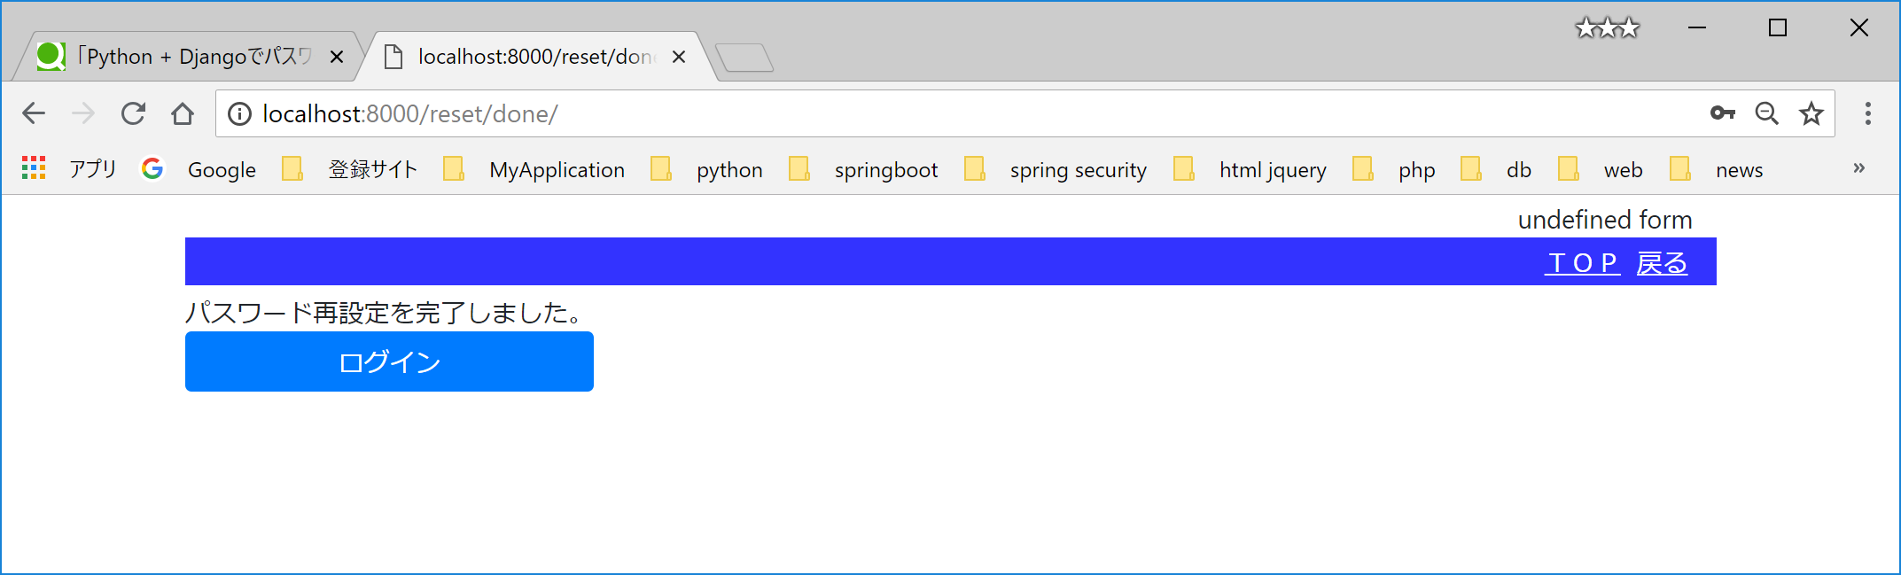Image resolution: width=1901 pixels, height=575 pixels.
Task: Reload the current page
Action: coord(134,113)
